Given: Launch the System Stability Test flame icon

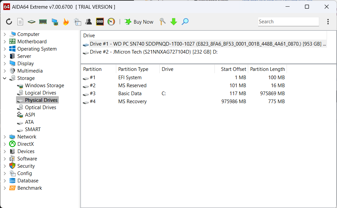Looking at the screenshot, I should click(66, 22).
